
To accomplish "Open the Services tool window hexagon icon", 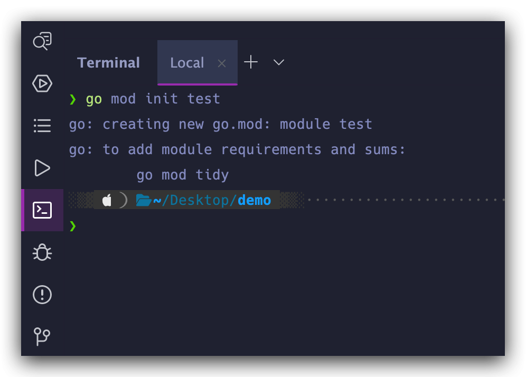I will pos(42,83).
